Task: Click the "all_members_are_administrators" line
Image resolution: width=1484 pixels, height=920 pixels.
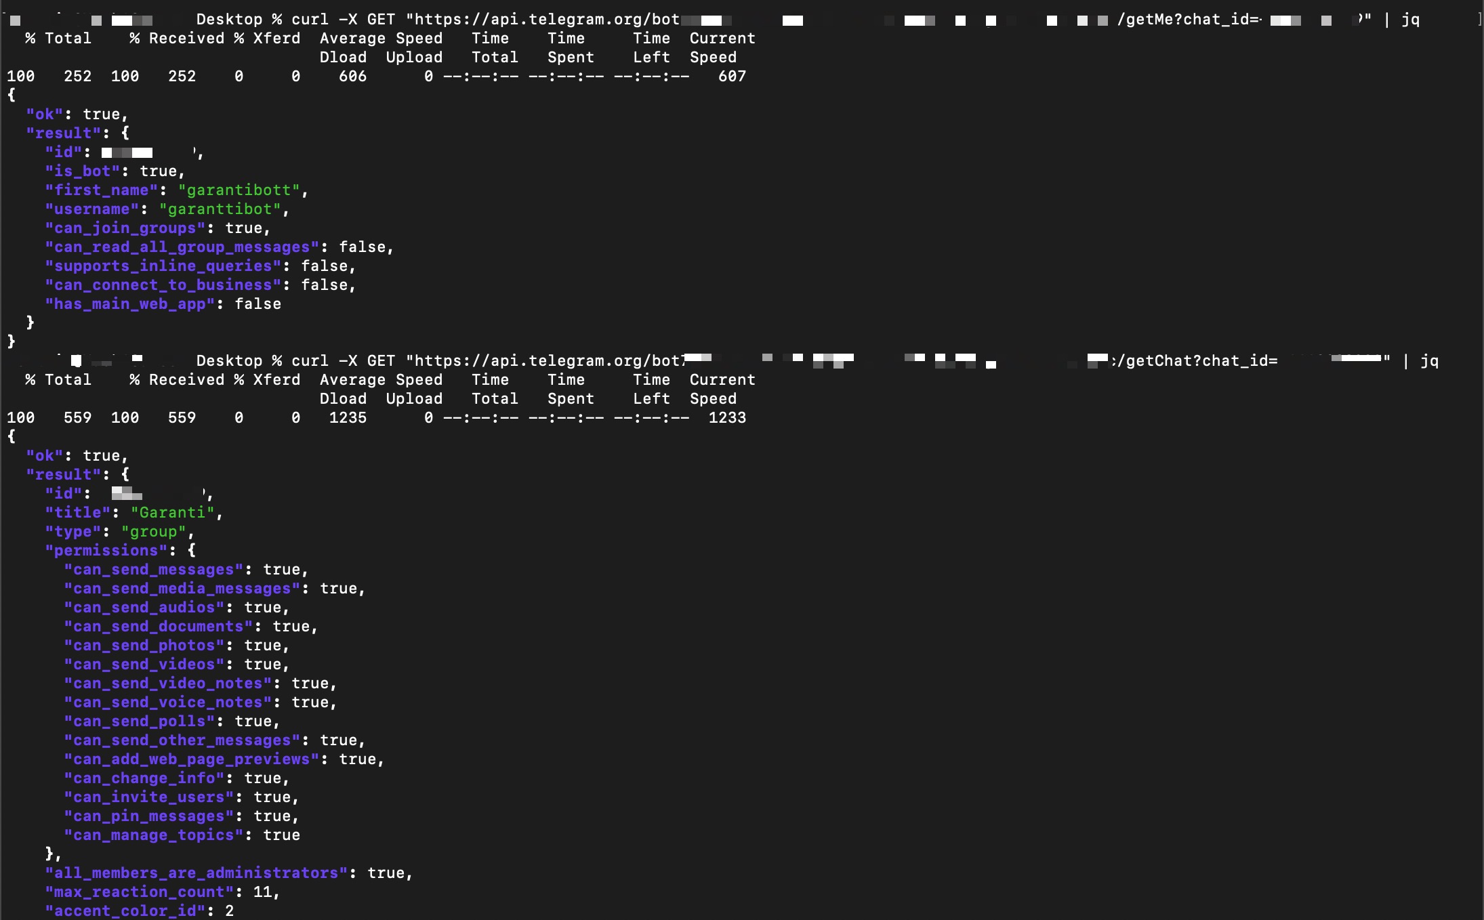Action: click(x=197, y=873)
